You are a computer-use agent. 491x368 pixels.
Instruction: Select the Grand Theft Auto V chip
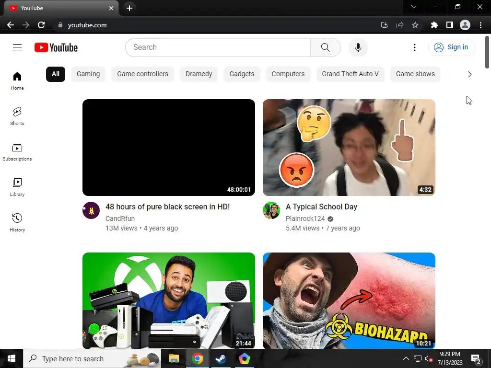pyautogui.click(x=350, y=74)
